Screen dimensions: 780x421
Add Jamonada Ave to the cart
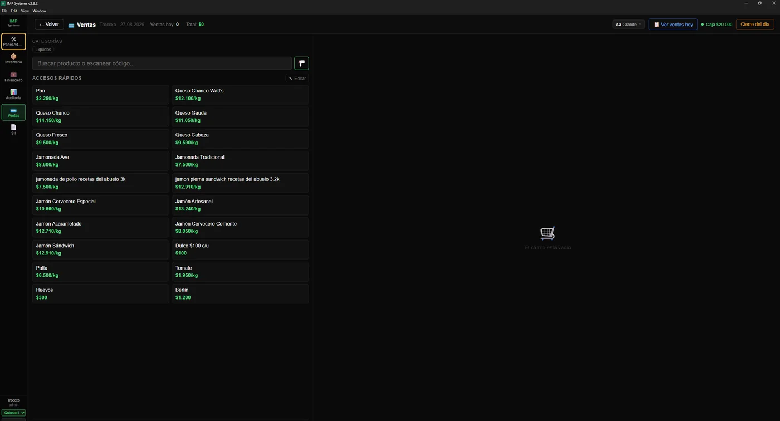(100, 161)
